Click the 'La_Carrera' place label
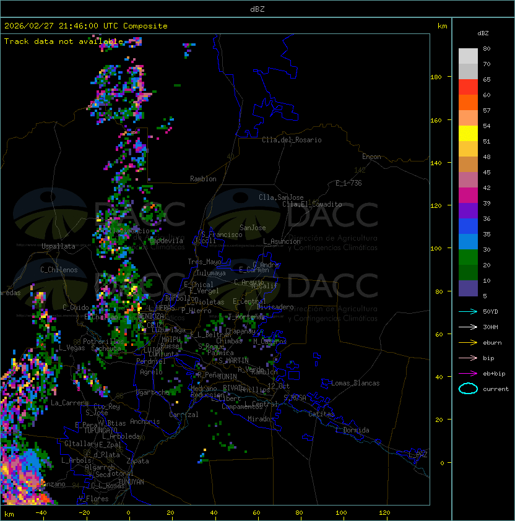 coord(69,403)
